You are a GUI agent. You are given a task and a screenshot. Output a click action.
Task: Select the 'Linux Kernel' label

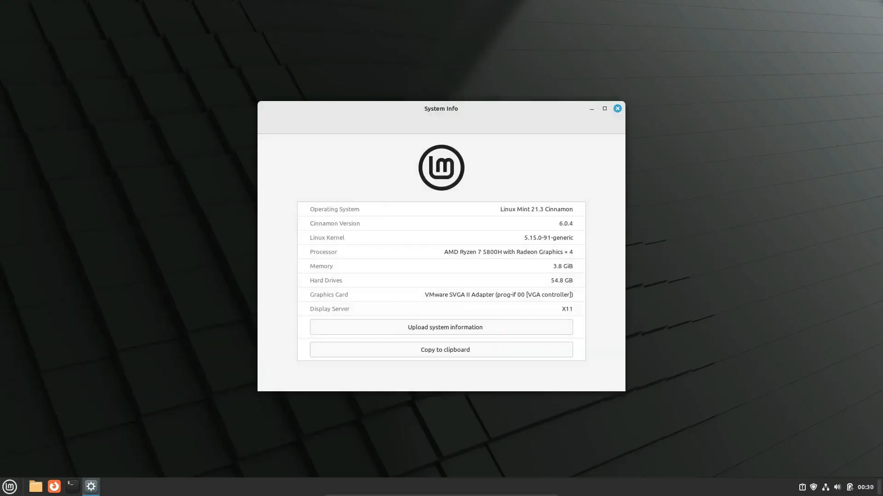click(327, 237)
